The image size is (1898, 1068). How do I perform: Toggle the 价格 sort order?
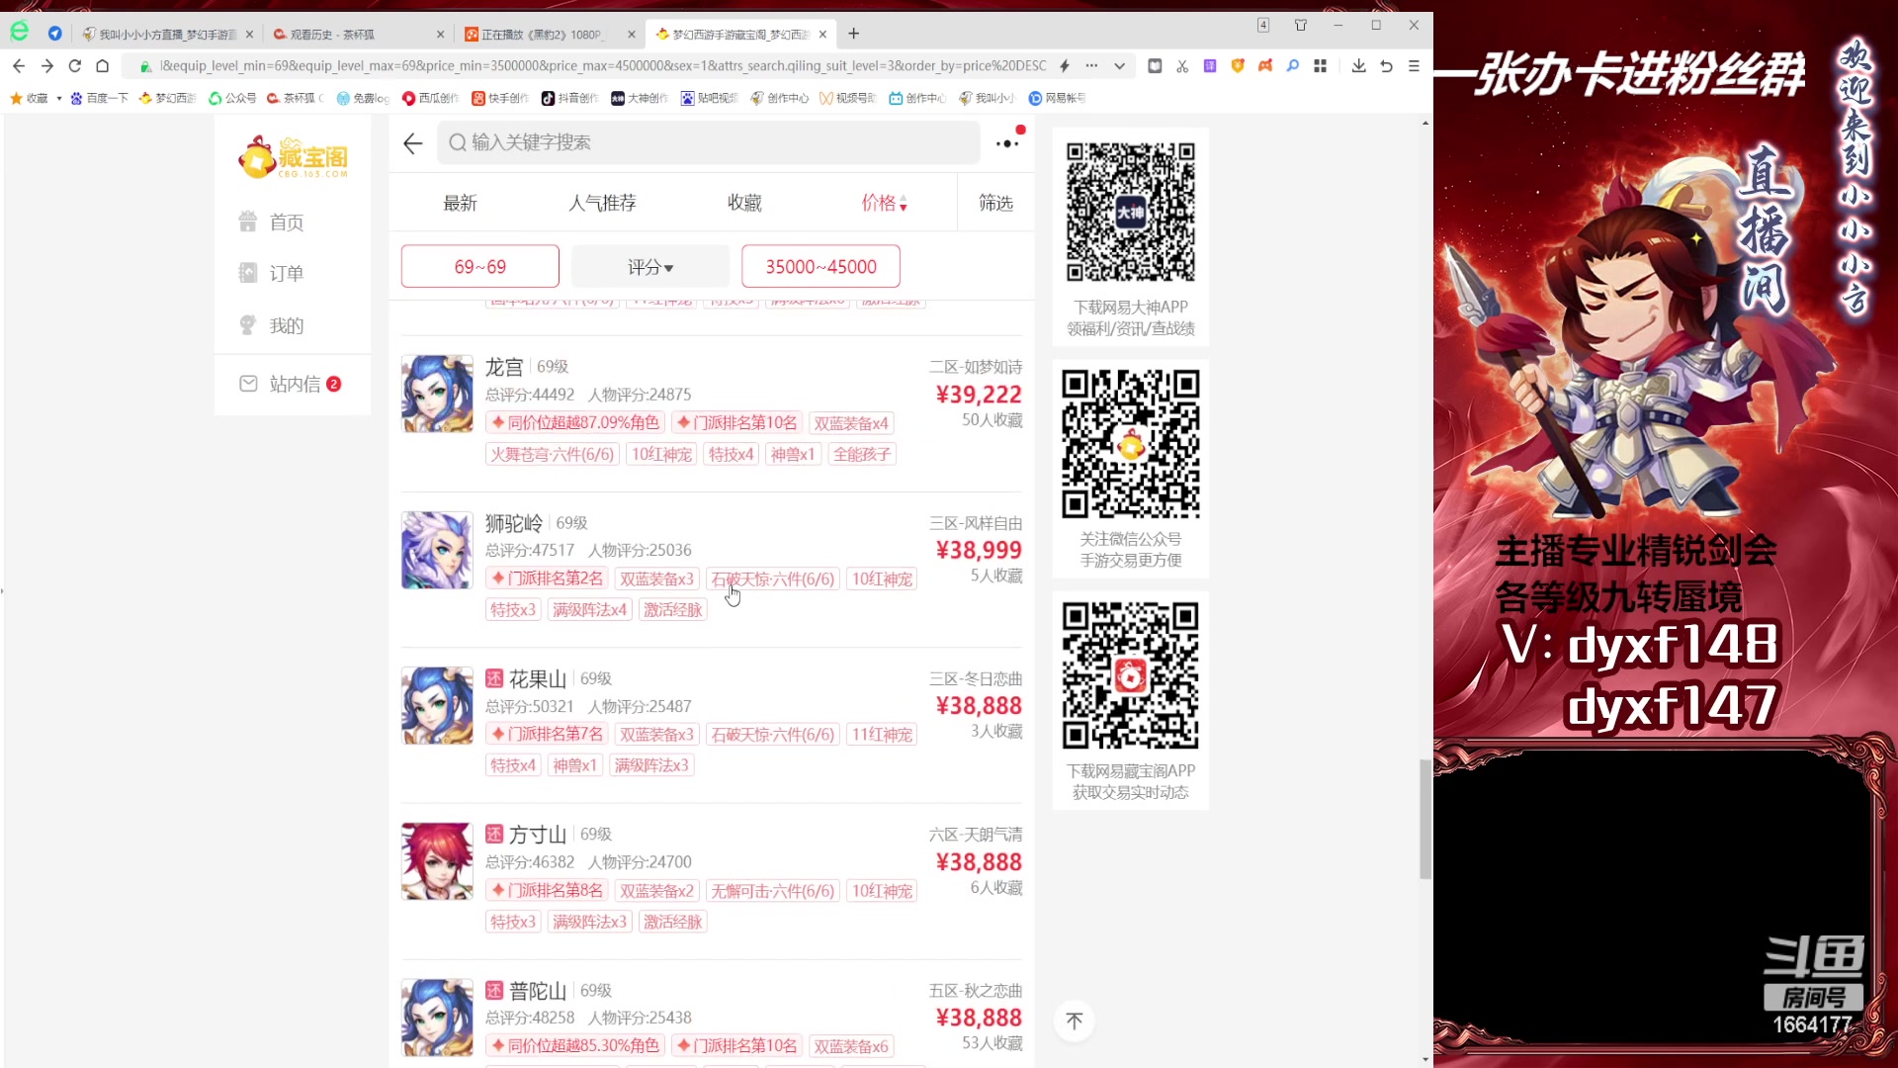tap(884, 203)
